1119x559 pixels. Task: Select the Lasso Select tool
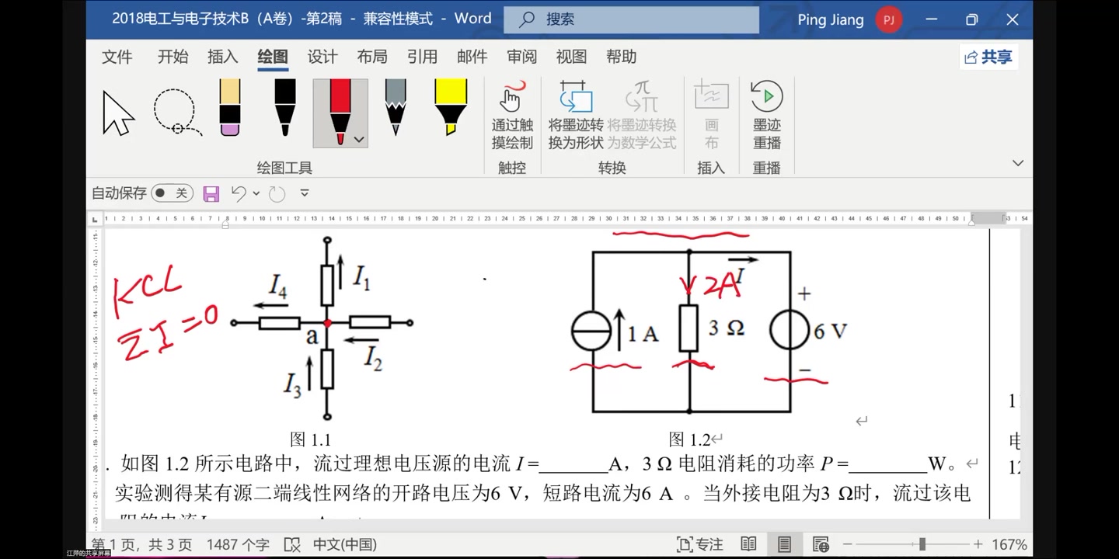coord(178,113)
